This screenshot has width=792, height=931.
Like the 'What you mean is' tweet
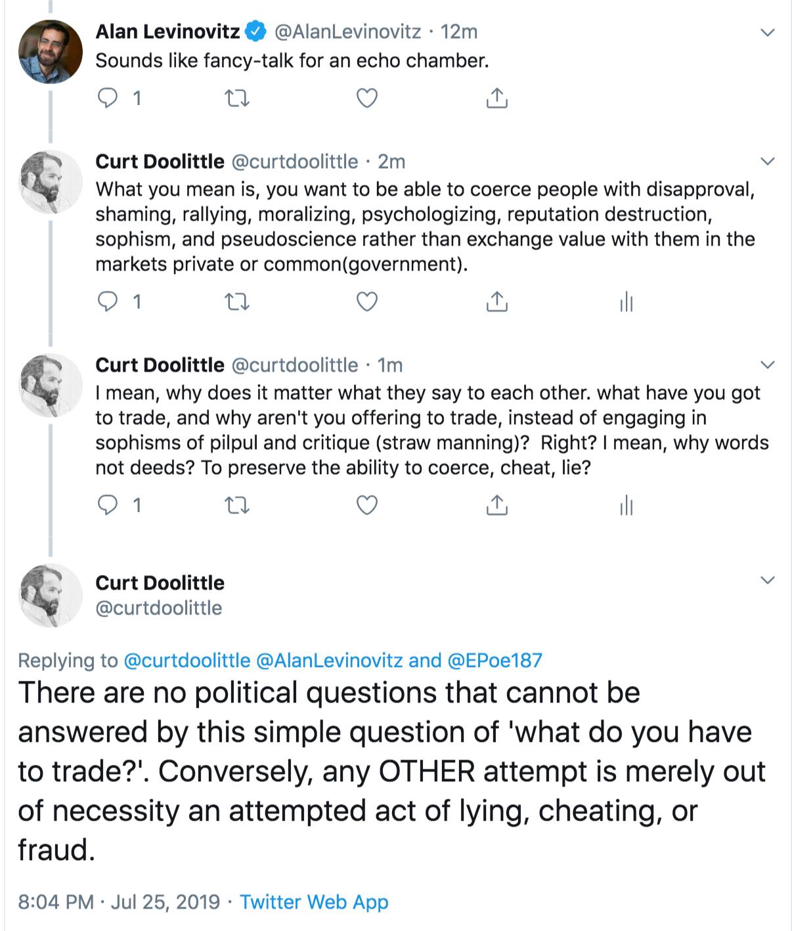point(366,302)
